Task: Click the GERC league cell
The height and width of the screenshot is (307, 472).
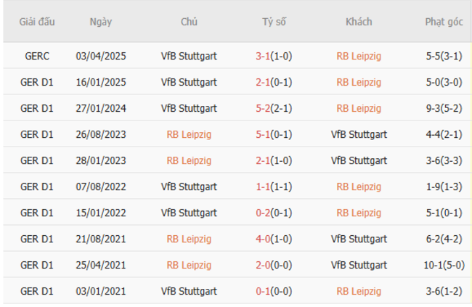Action: coord(37,56)
